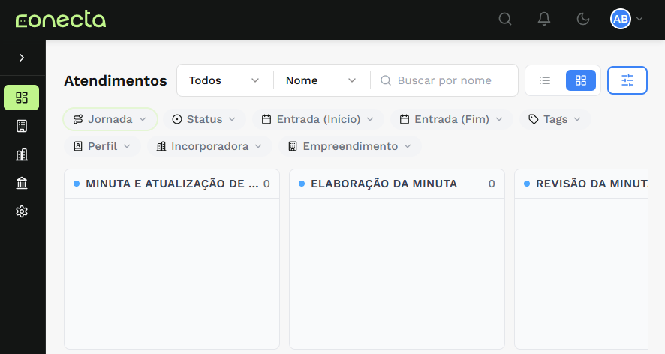Viewport: 665px width, 354px height.
Task: Open the Tags filter
Action: [555, 119]
